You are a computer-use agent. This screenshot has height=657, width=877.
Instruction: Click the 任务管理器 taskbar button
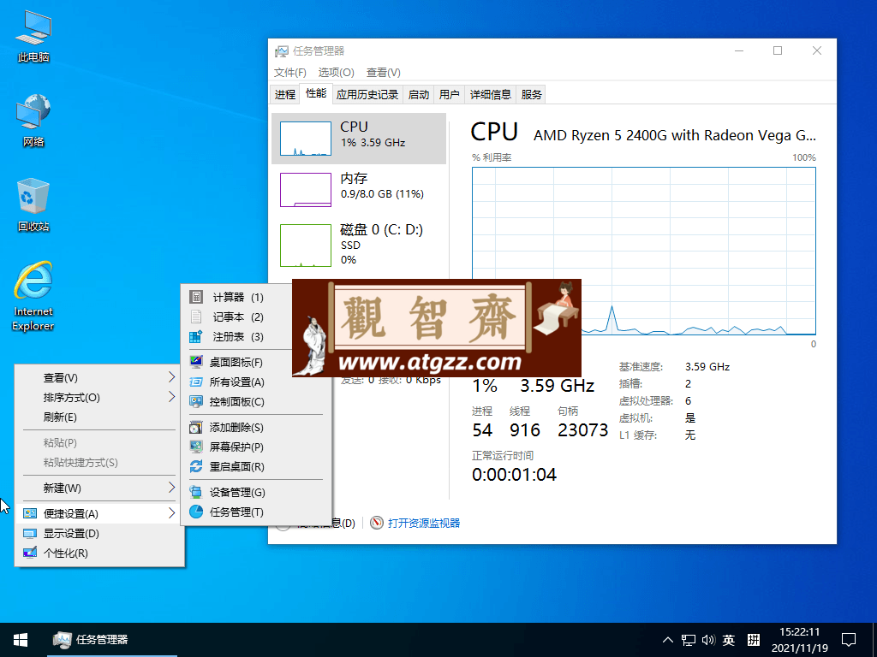coord(112,640)
